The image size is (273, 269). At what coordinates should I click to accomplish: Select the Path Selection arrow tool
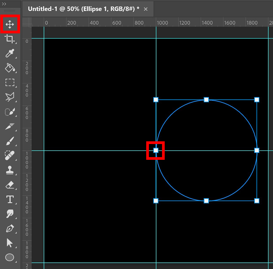tap(9, 243)
